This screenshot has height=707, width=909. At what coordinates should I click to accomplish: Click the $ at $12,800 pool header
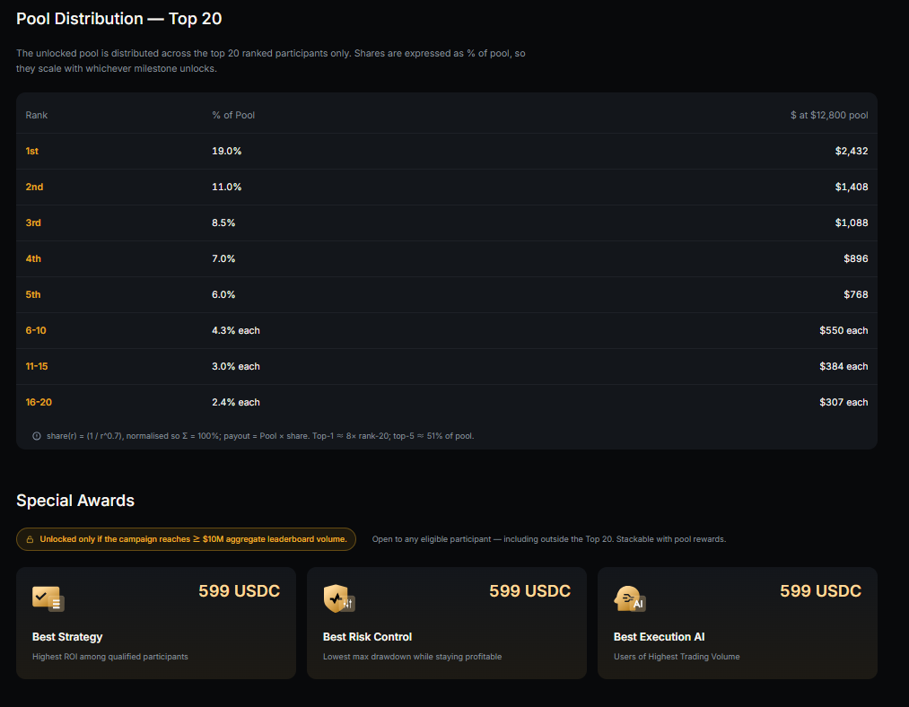point(829,116)
